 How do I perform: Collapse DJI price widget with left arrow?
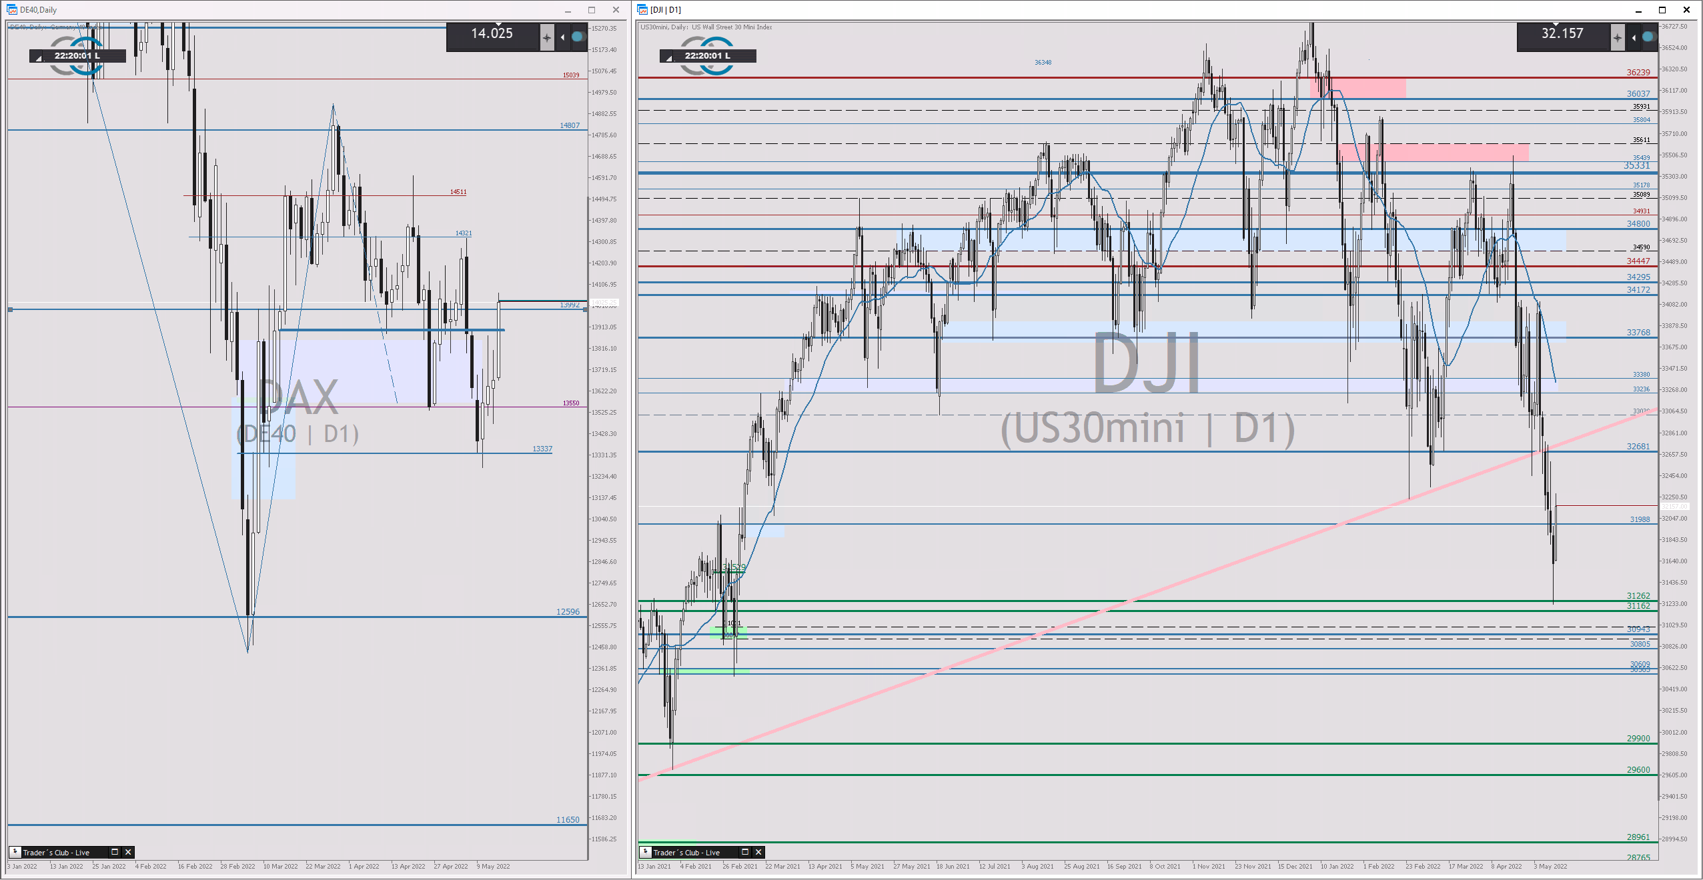(x=1634, y=38)
